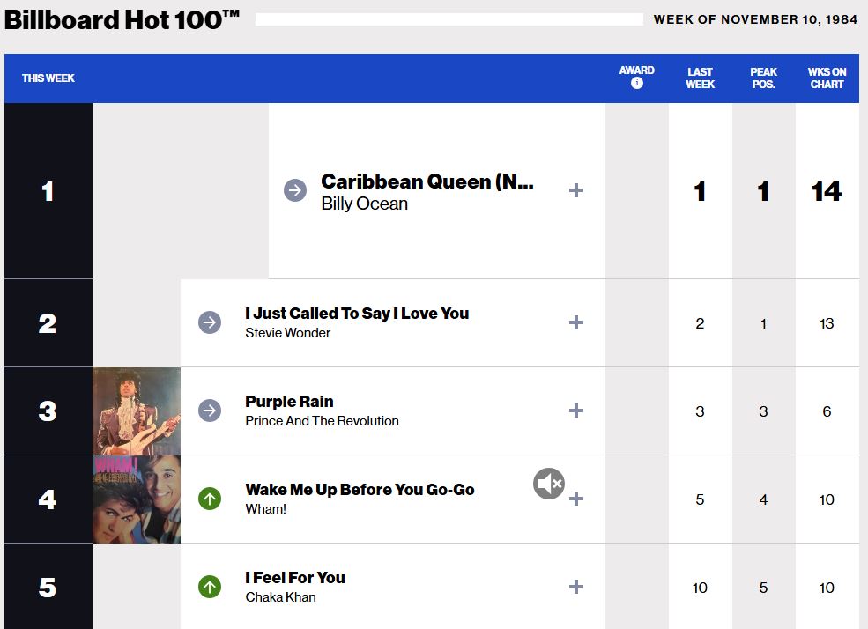This screenshot has height=629, width=868.
Task: Expand I Just Called To Say I Love You details
Action: 576,322
